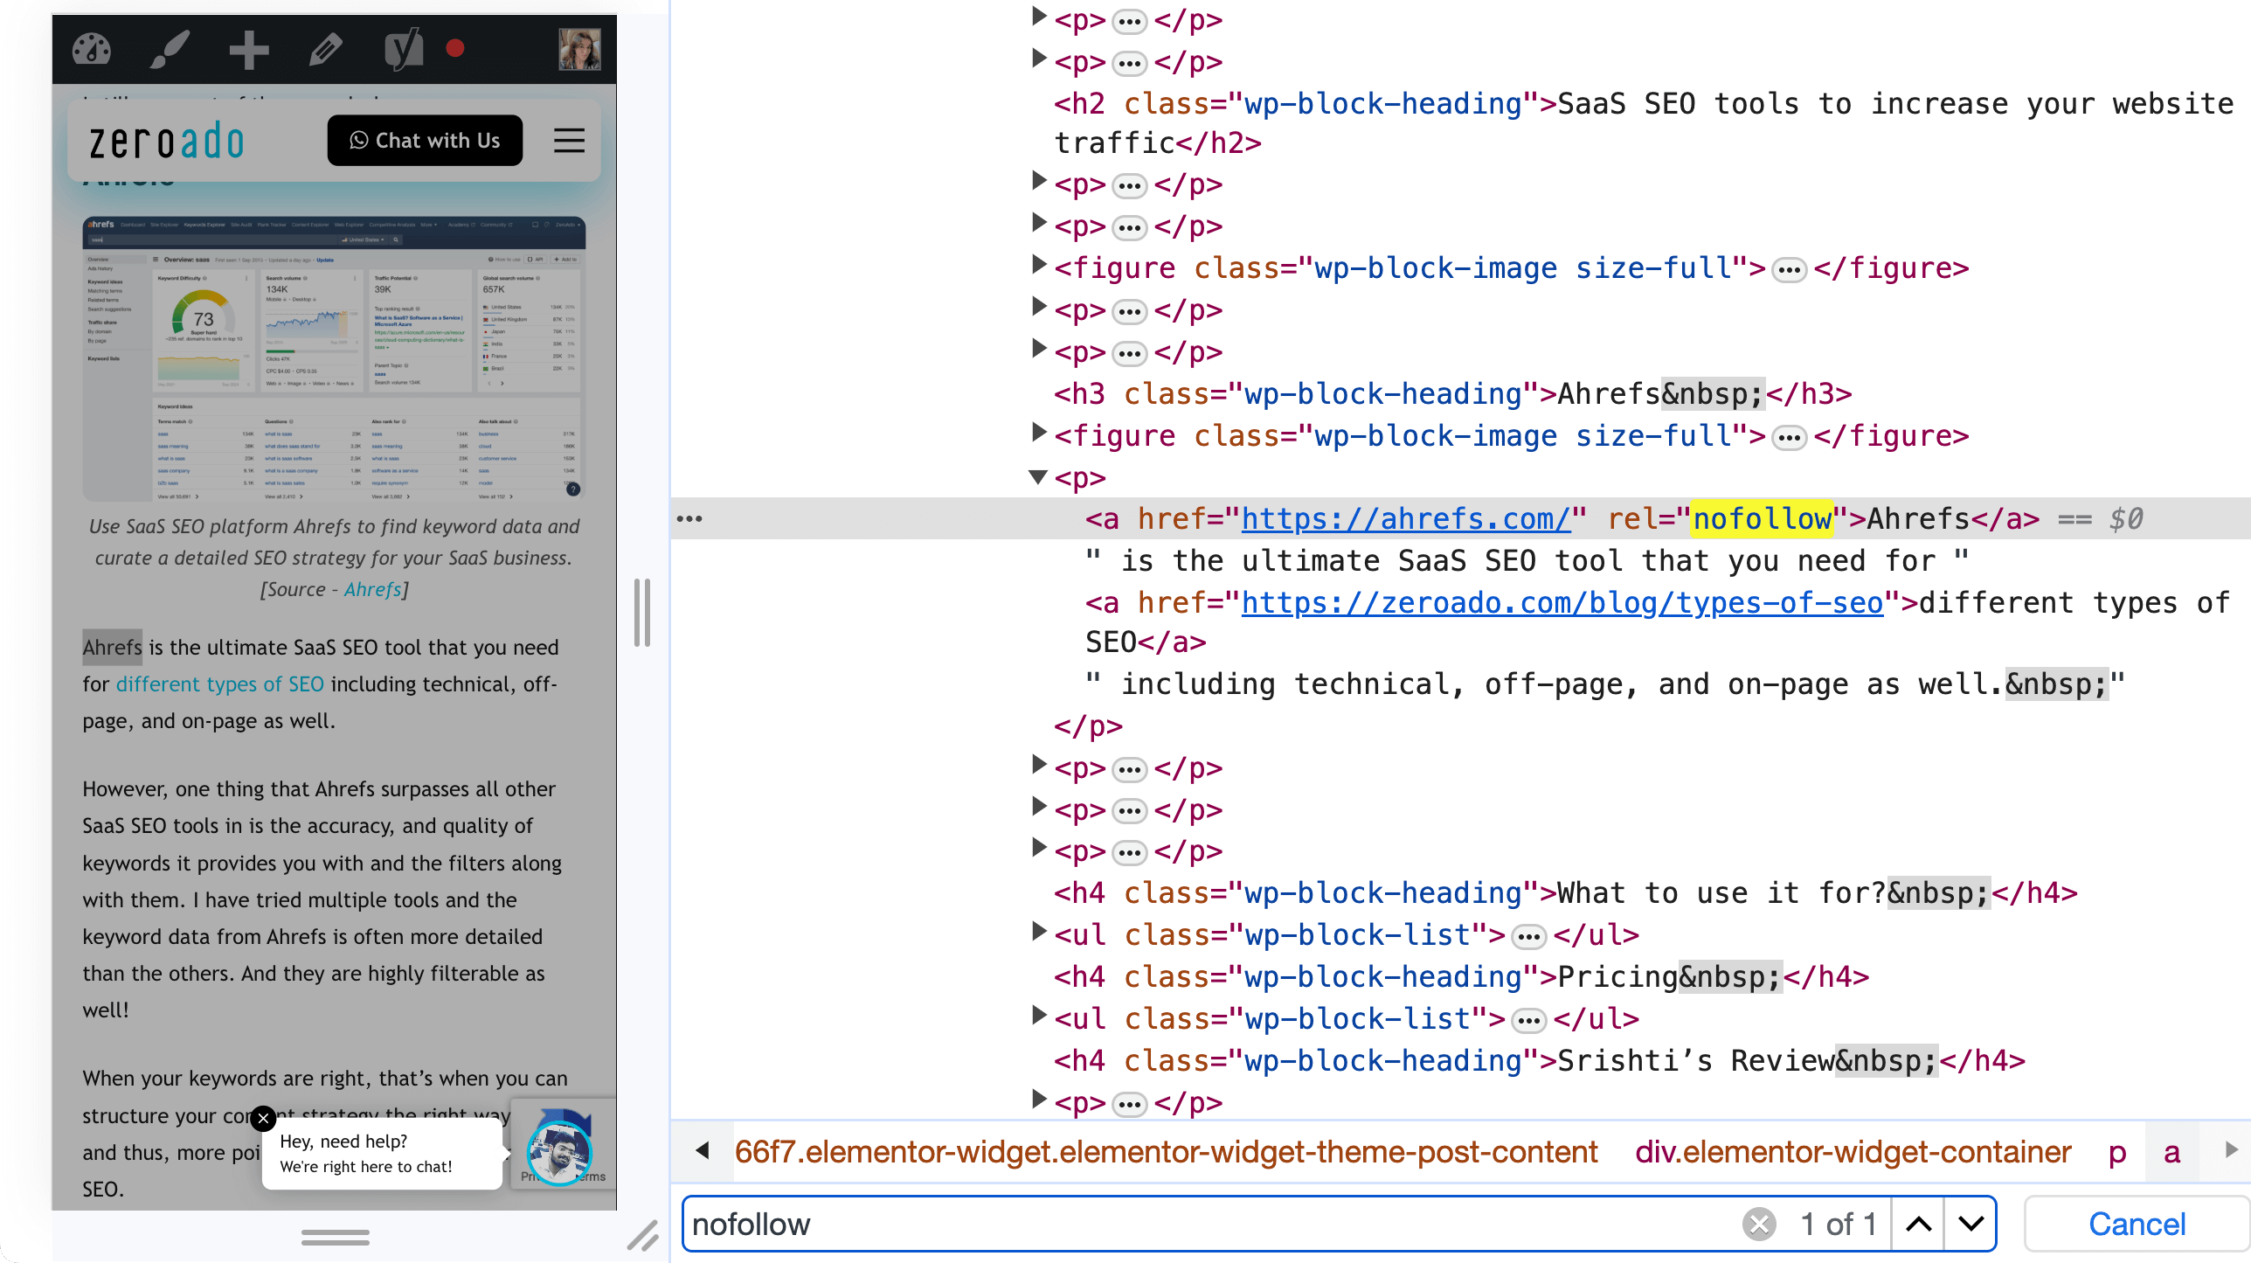Image resolution: width=2251 pixels, height=1263 pixels.
Task: Open the Ahrefs source link in caption
Action: (372, 589)
